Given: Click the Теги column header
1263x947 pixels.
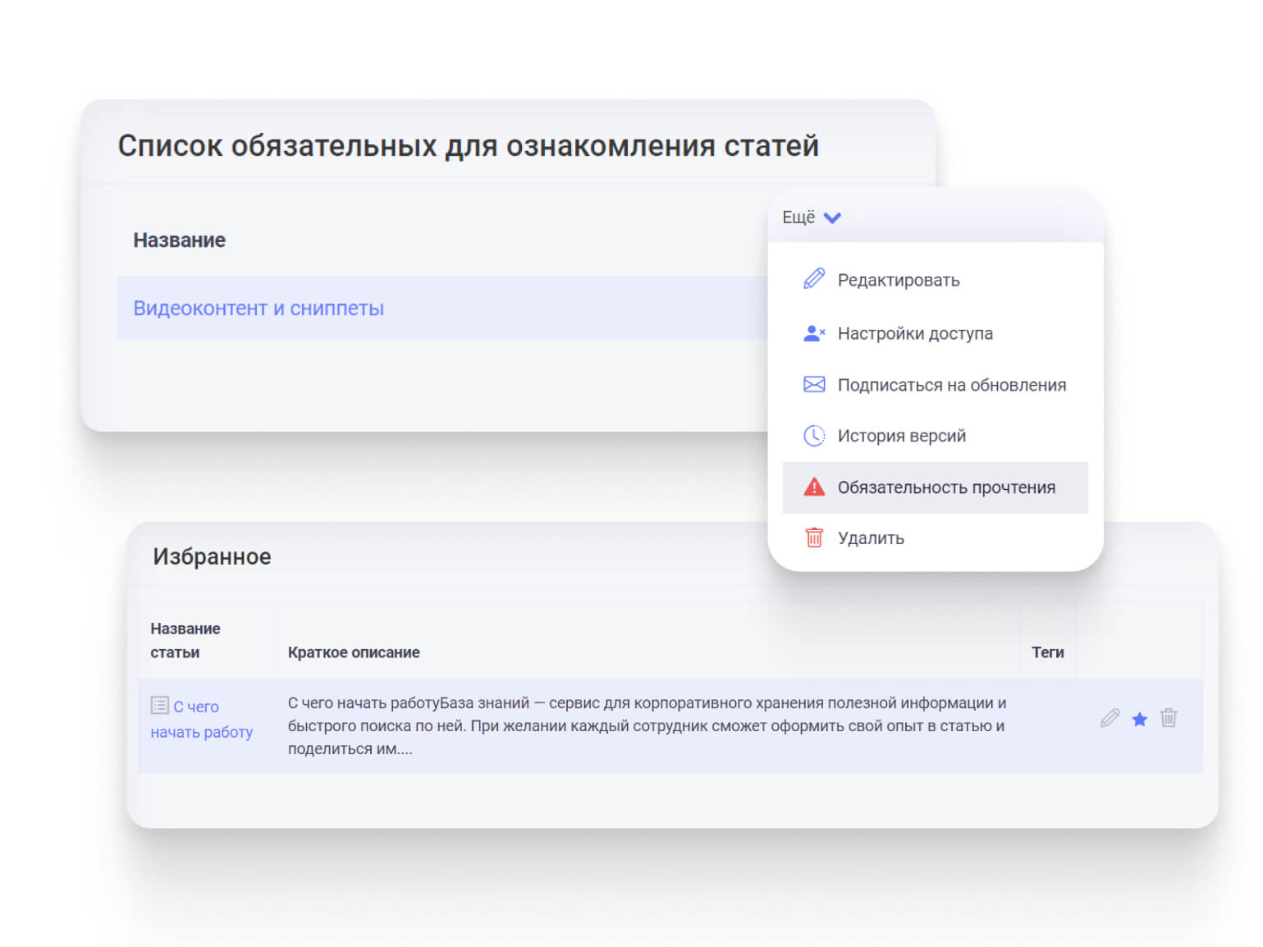Looking at the screenshot, I should [1047, 652].
